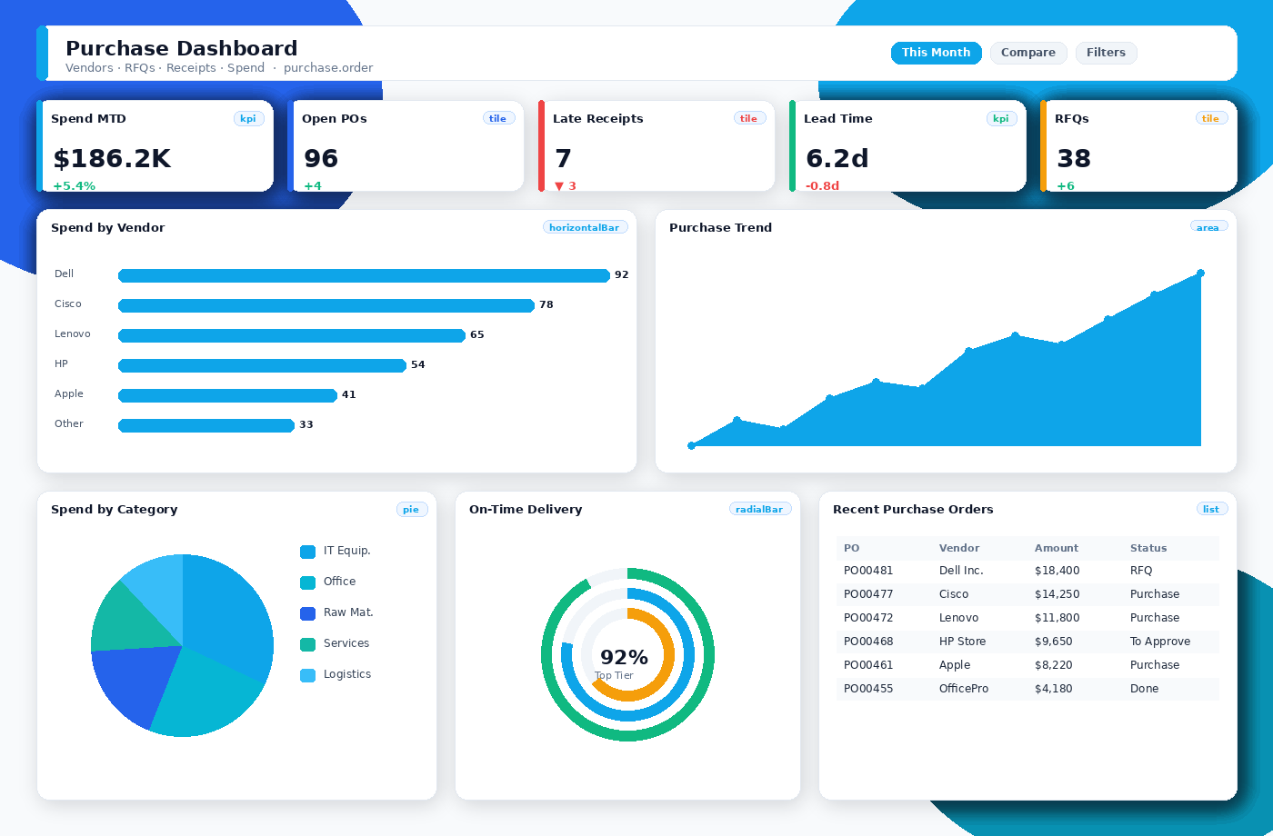1273x836 pixels.
Task: Click the kpi badge on Spend MTD
Action: (x=248, y=118)
